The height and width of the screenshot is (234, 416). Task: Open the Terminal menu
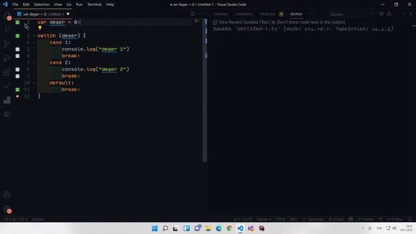(x=94, y=5)
